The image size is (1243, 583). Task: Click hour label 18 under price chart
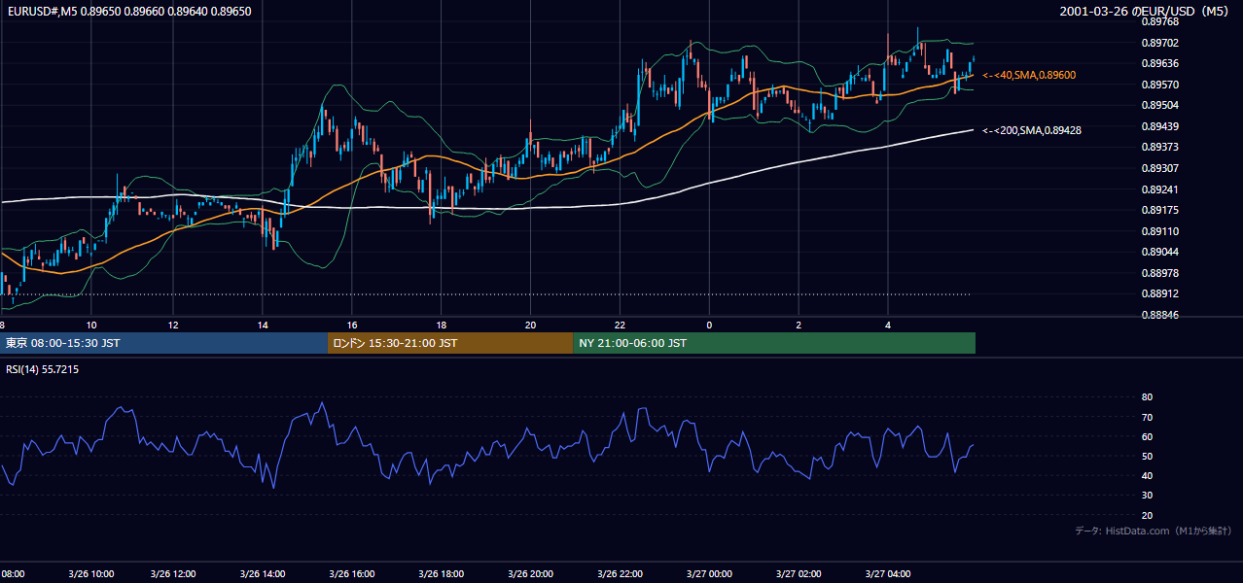point(441,325)
